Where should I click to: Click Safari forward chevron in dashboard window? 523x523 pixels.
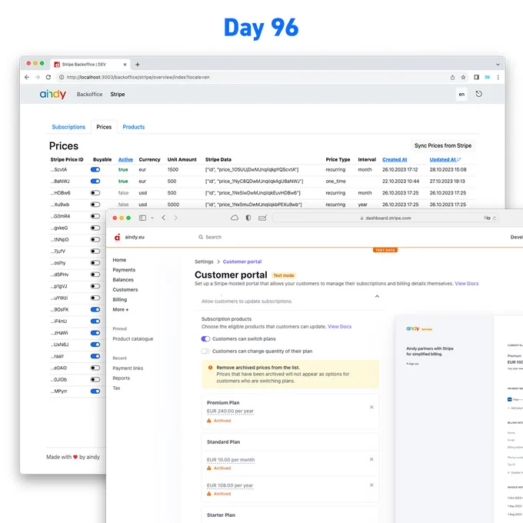click(x=175, y=218)
